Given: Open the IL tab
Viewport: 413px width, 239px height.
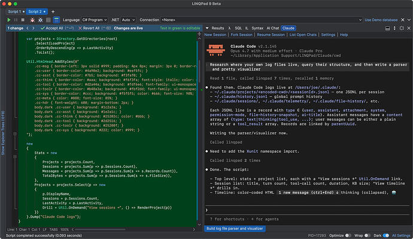Looking at the screenshot, I should (x=247, y=28).
